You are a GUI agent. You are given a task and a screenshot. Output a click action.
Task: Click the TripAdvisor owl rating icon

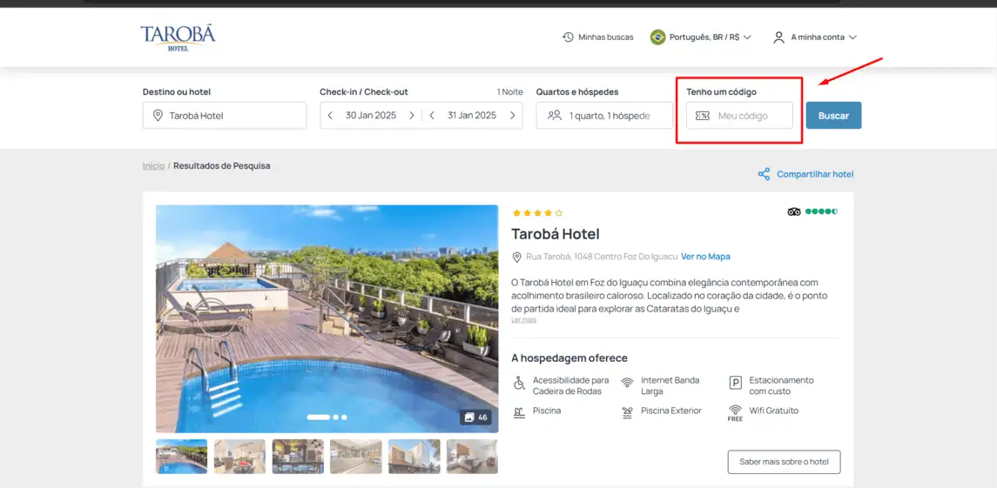pos(793,211)
